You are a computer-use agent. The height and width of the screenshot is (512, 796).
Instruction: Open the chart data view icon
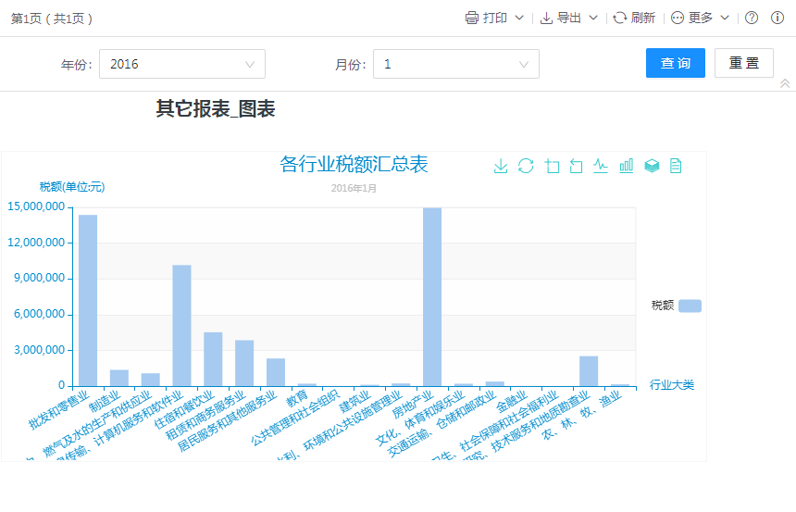676,166
